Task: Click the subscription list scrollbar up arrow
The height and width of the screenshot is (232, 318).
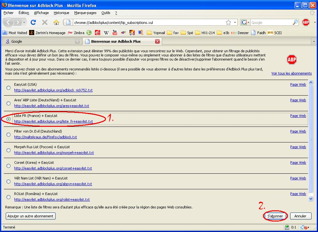Action: tap(311, 83)
